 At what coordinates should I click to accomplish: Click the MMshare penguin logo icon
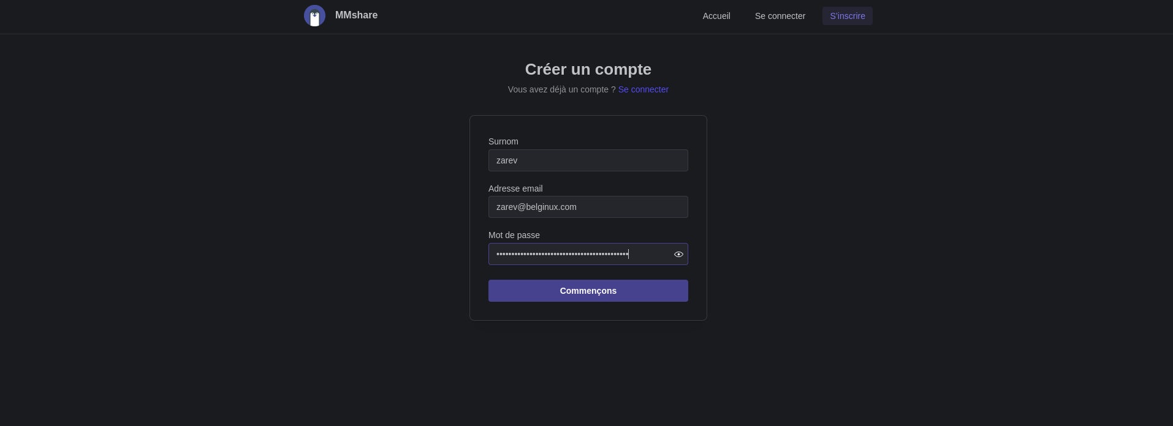point(314,16)
